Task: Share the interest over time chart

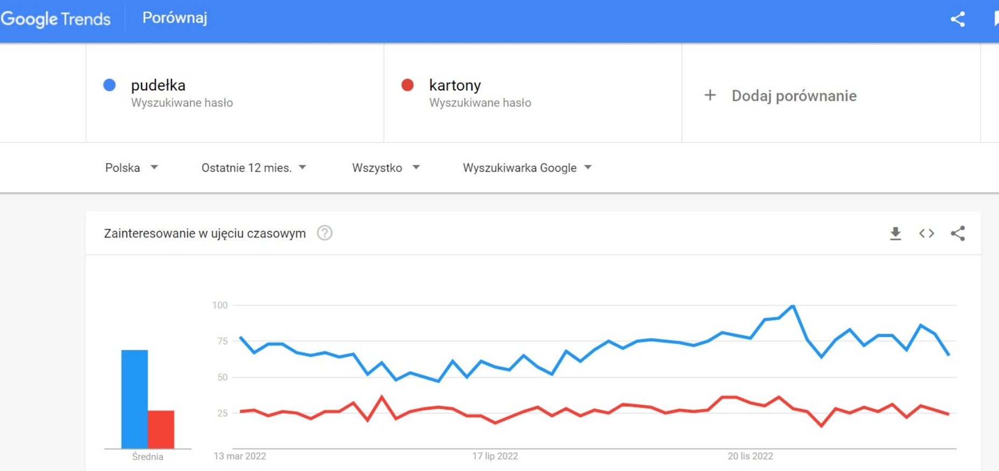Action: pyautogui.click(x=958, y=234)
